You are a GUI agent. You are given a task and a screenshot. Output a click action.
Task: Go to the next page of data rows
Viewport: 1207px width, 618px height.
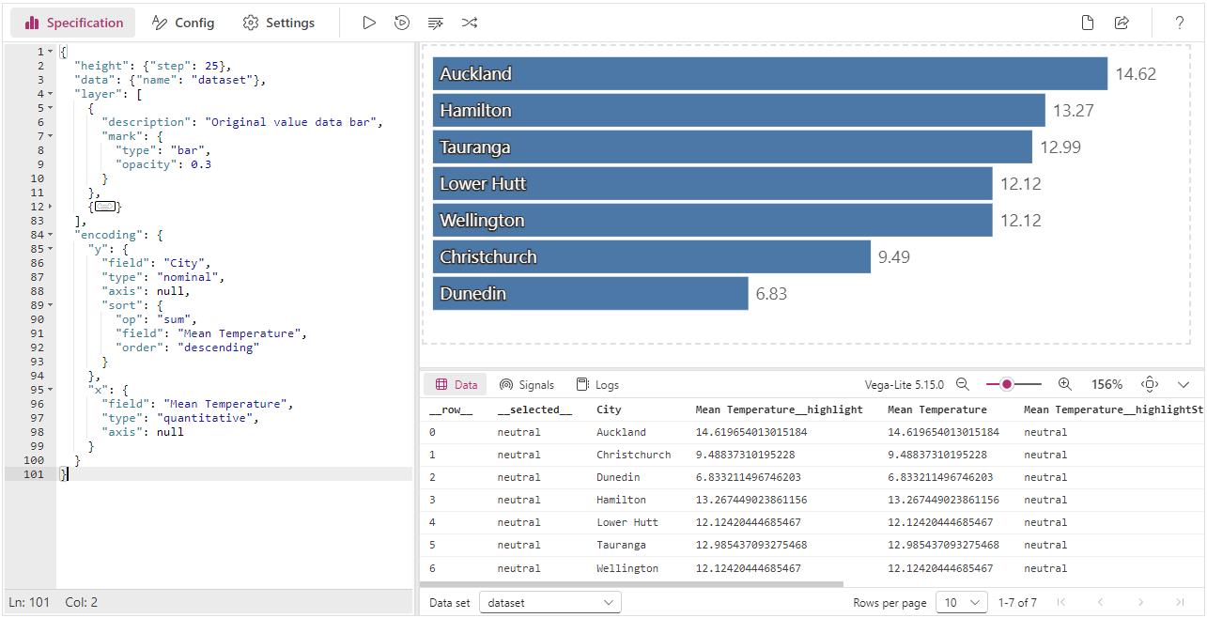coord(1140,602)
